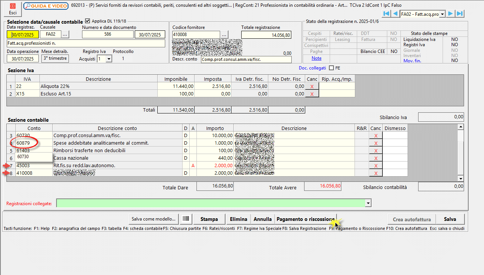
Task: Expand the Registrazioni collegate dropdown
Action: click(368, 203)
